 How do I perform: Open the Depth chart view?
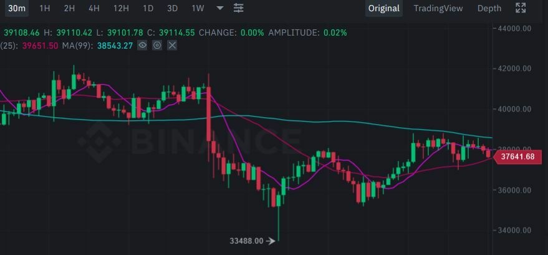[x=489, y=8]
